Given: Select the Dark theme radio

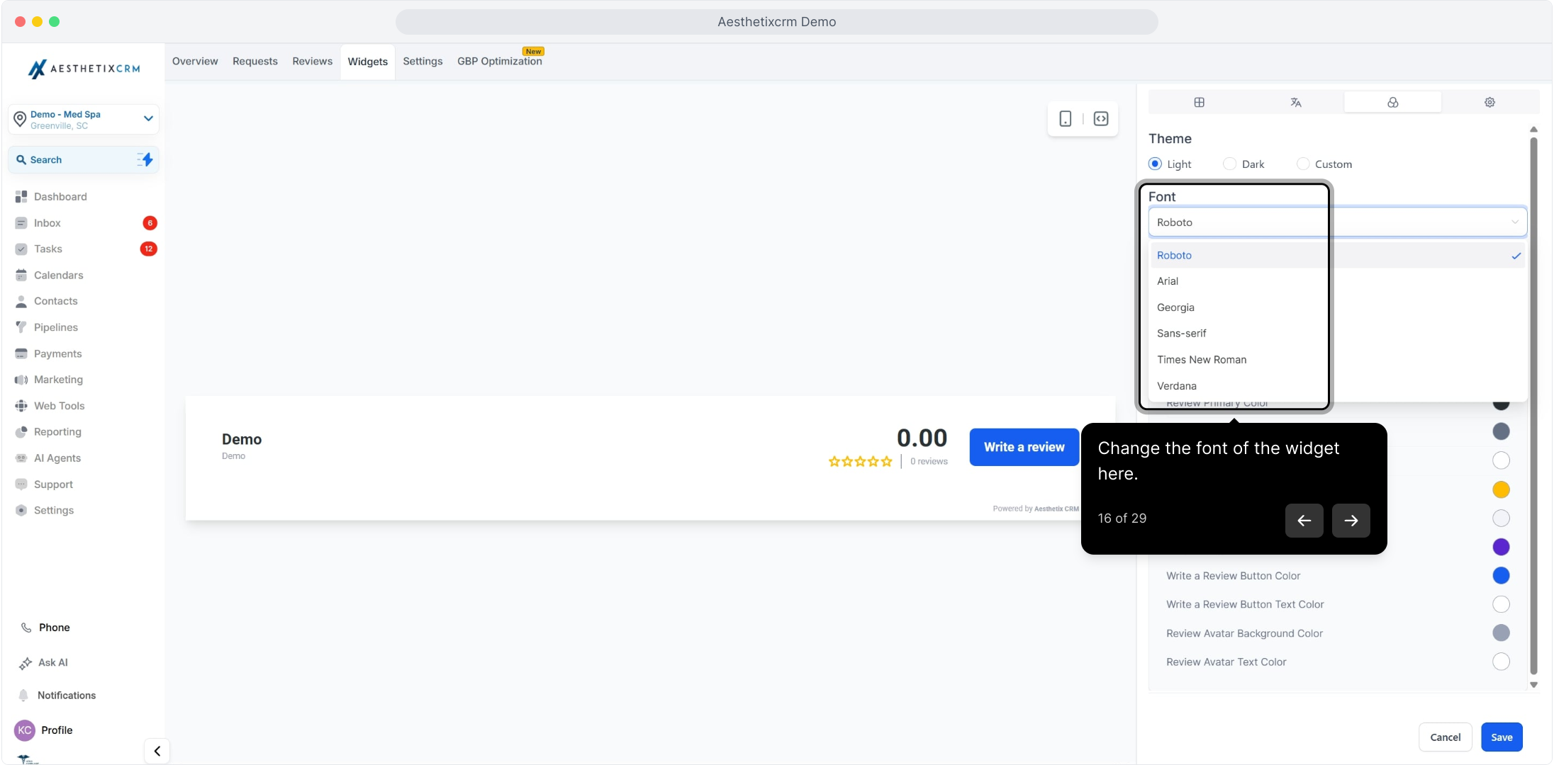Looking at the screenshot, I should point(1229,164).
